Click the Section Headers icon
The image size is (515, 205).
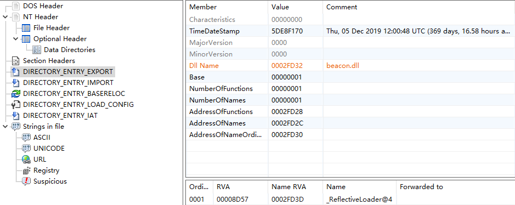click(x=16, y=61)
